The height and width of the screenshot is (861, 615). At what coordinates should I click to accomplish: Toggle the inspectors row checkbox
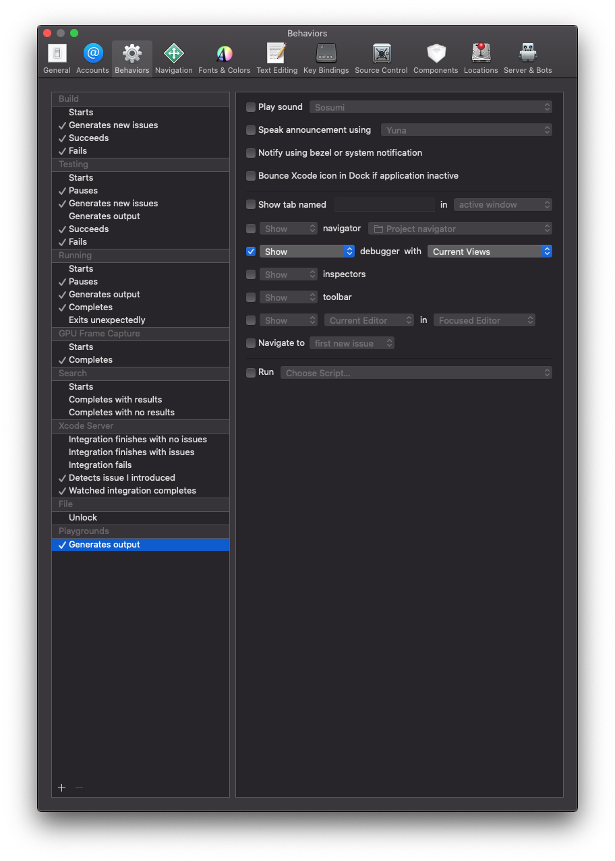coord(251,274)
